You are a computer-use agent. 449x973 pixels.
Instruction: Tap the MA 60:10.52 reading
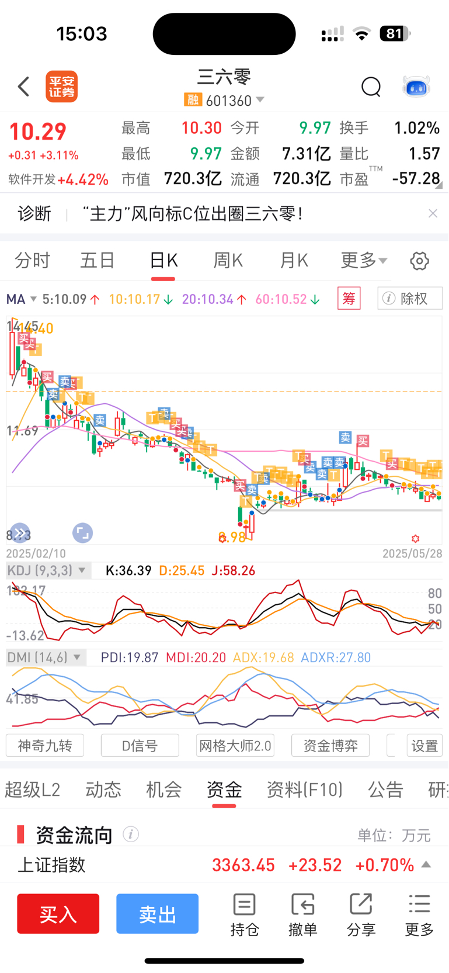point(288,299)
